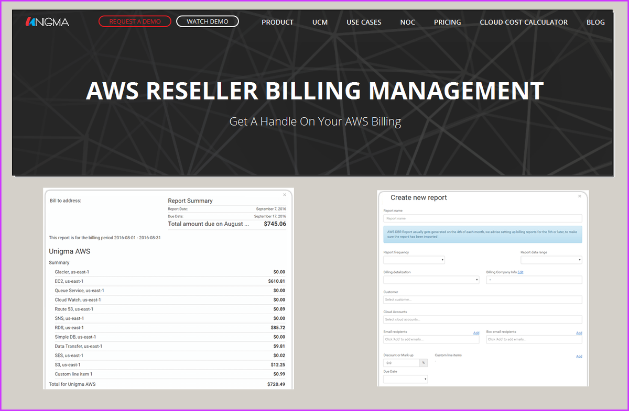
Task: Navigate to PRICING
Action: tap(447, 22)
